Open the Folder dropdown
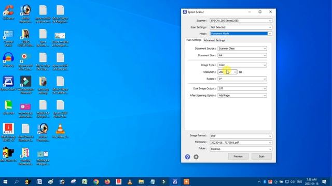Viewport: 332px width, 186px height. (241, 149)
